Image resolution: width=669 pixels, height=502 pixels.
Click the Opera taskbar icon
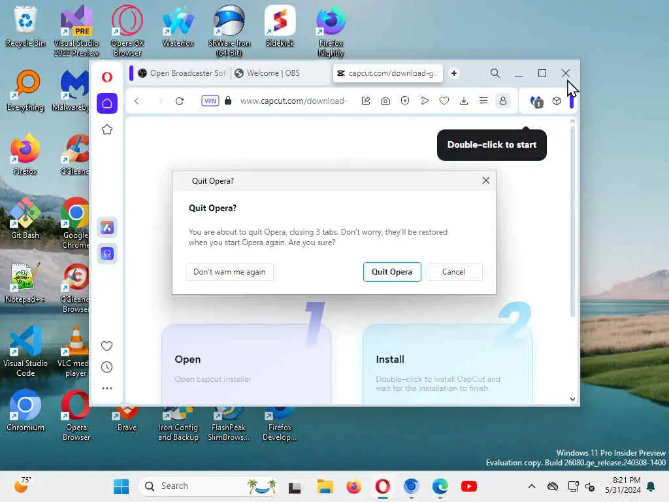point(383,486)
